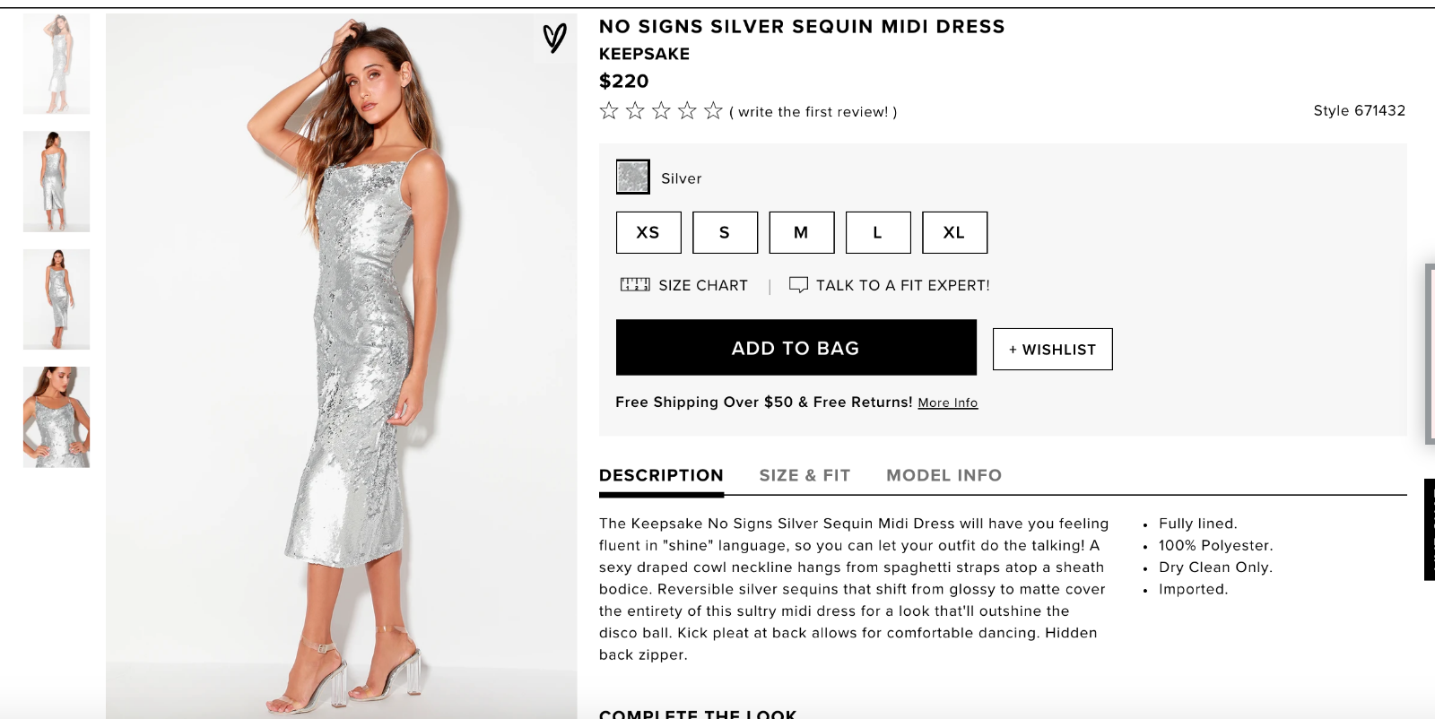Switch to the Size & Fit tab
The width and height of the screenshot is (1435, 719).
point(804,476)
